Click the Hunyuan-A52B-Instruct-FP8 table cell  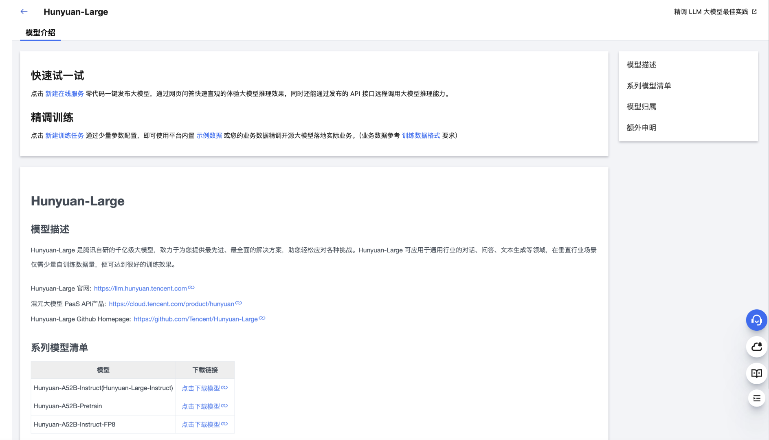tap(103, 425)
